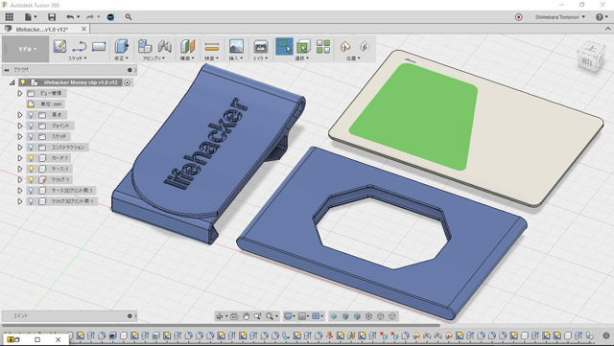Viewport: 614px width, 346px height.
Task: Toggle visibility bulb for コンストラクション folder
Action: 31,148
